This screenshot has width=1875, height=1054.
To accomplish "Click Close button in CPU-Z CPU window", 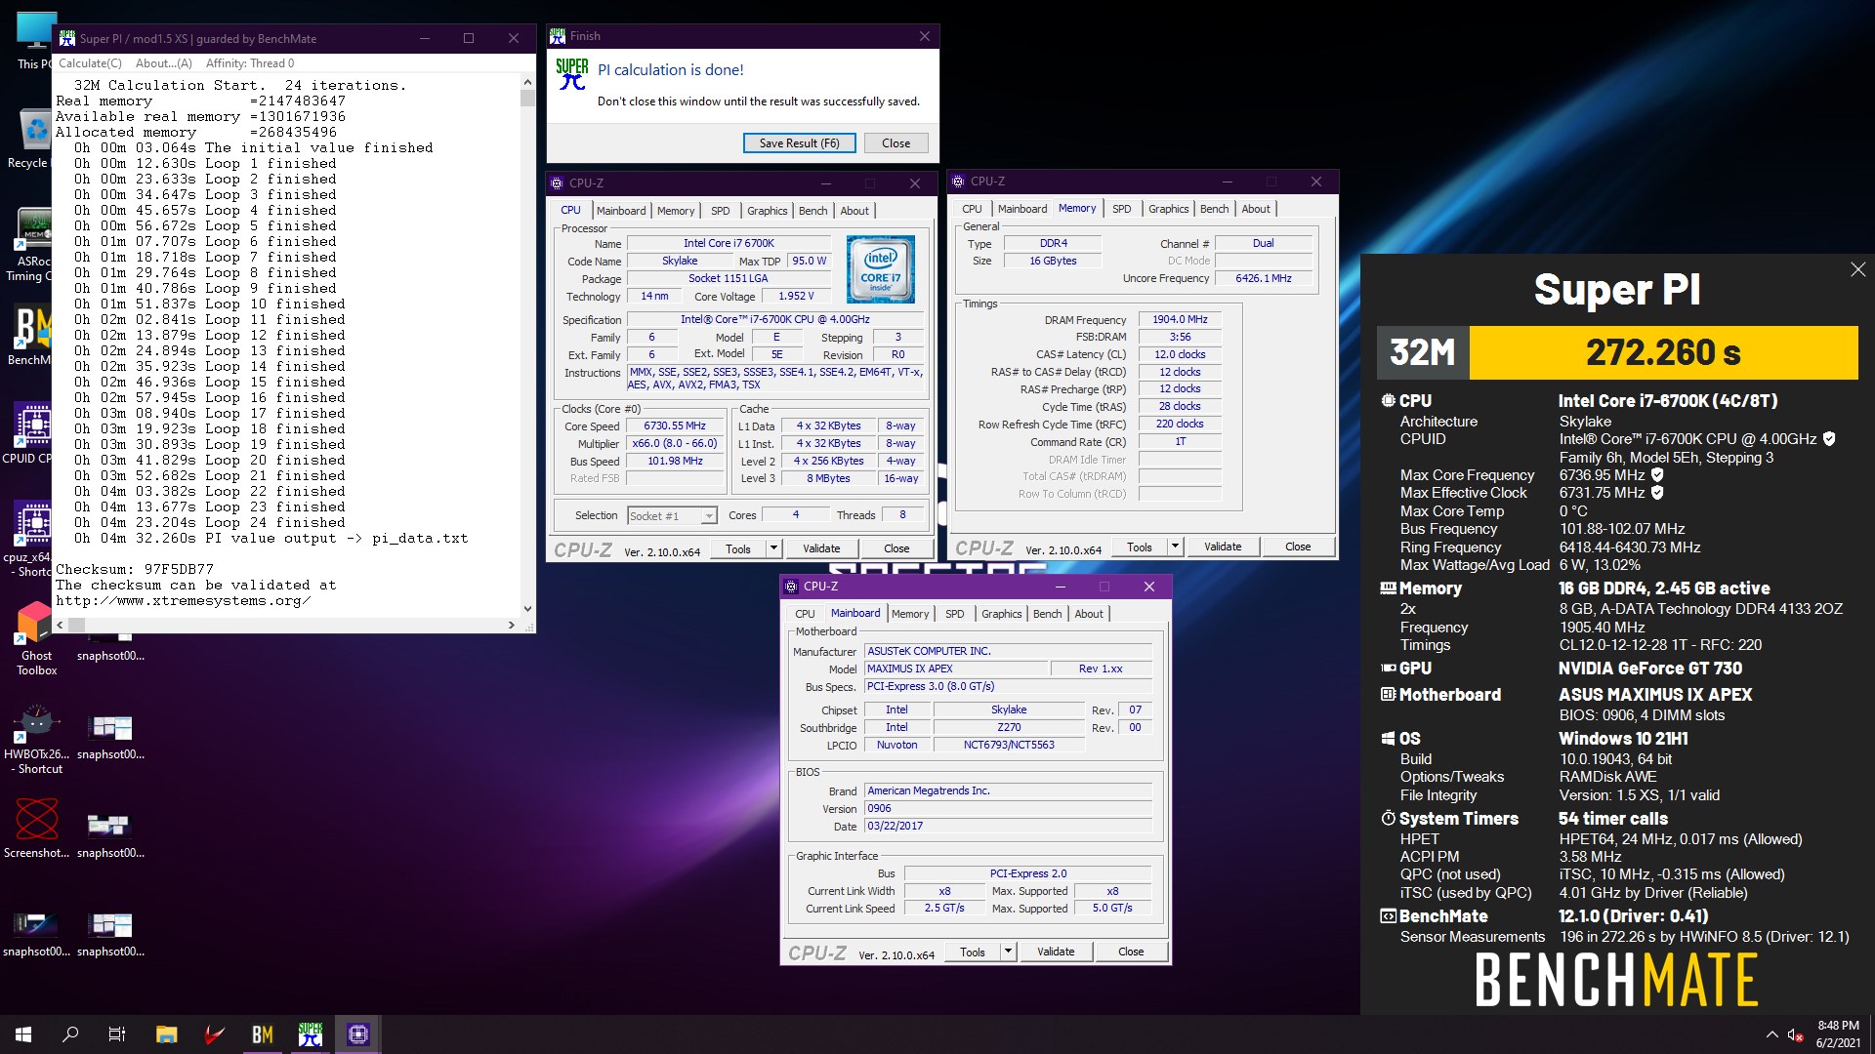I will point(896,548).
